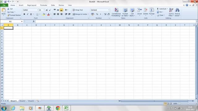The width and height of the screenshot is (198, 111).
Task: Insert cells using the Insert icon
Action: coord(140,10)
